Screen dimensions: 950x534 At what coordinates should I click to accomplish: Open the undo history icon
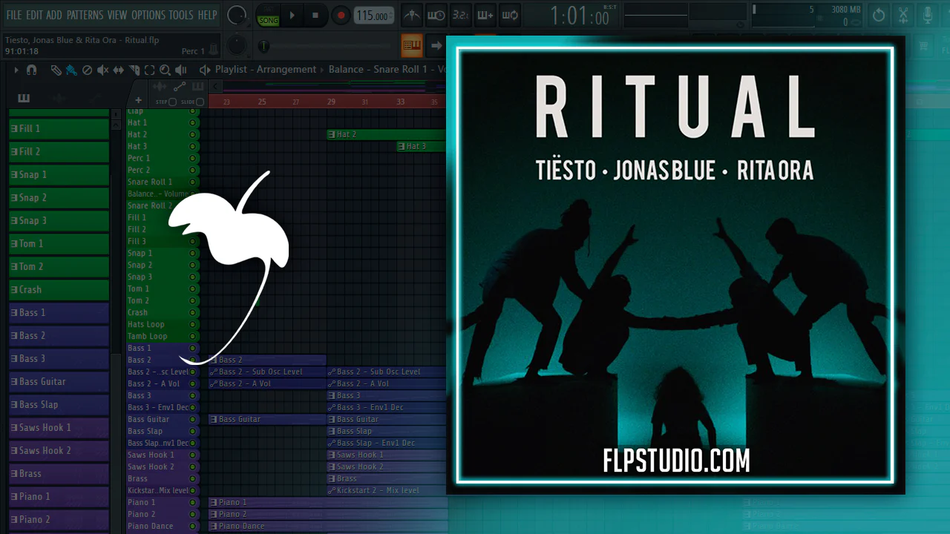click(879, 15)
